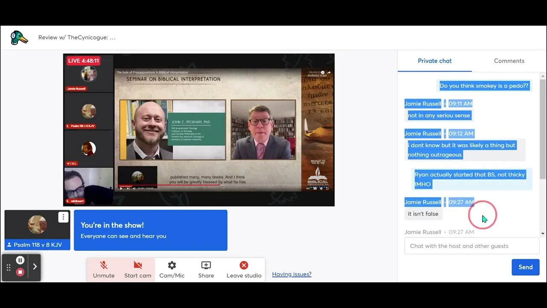The image size is (547, 308).
Task: Click the StreamYard duck logo
Action: coord(19,38)
